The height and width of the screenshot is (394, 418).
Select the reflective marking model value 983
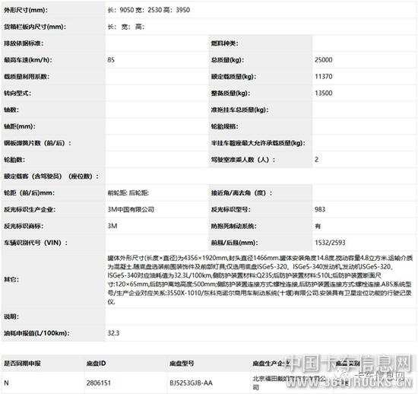tap(320, 209)
